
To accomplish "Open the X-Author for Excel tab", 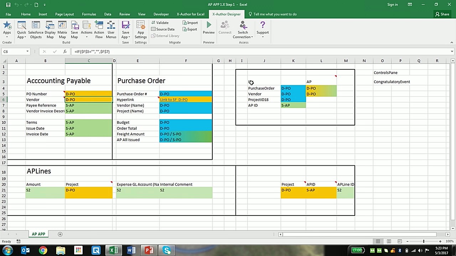I will point(191,14).
